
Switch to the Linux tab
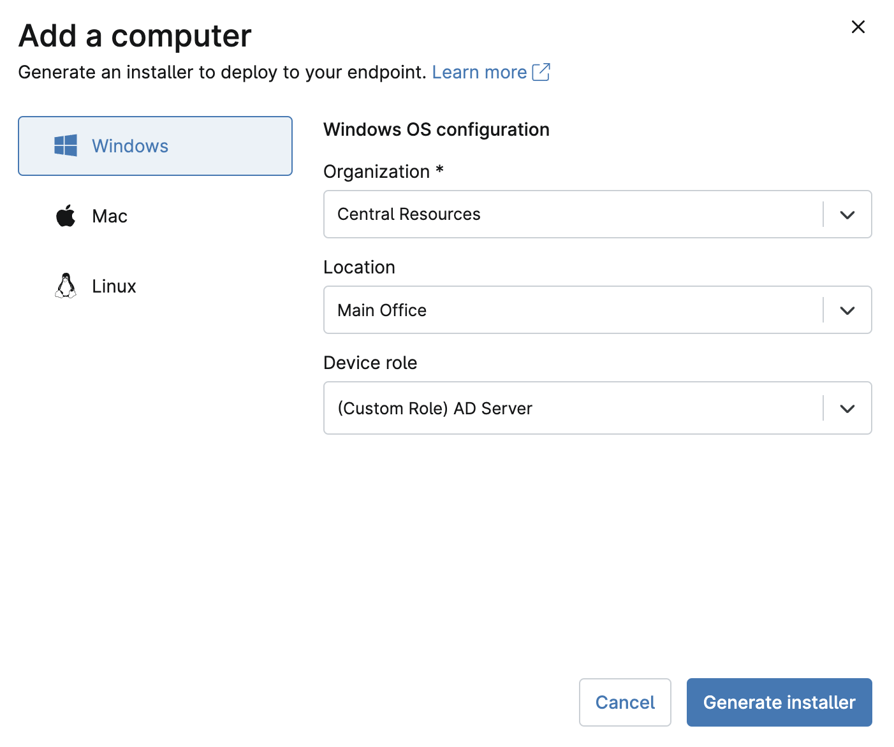pos(114,286)
